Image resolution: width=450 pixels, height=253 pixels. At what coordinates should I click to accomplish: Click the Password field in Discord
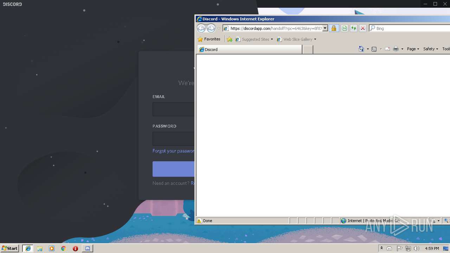coord(174,139)
